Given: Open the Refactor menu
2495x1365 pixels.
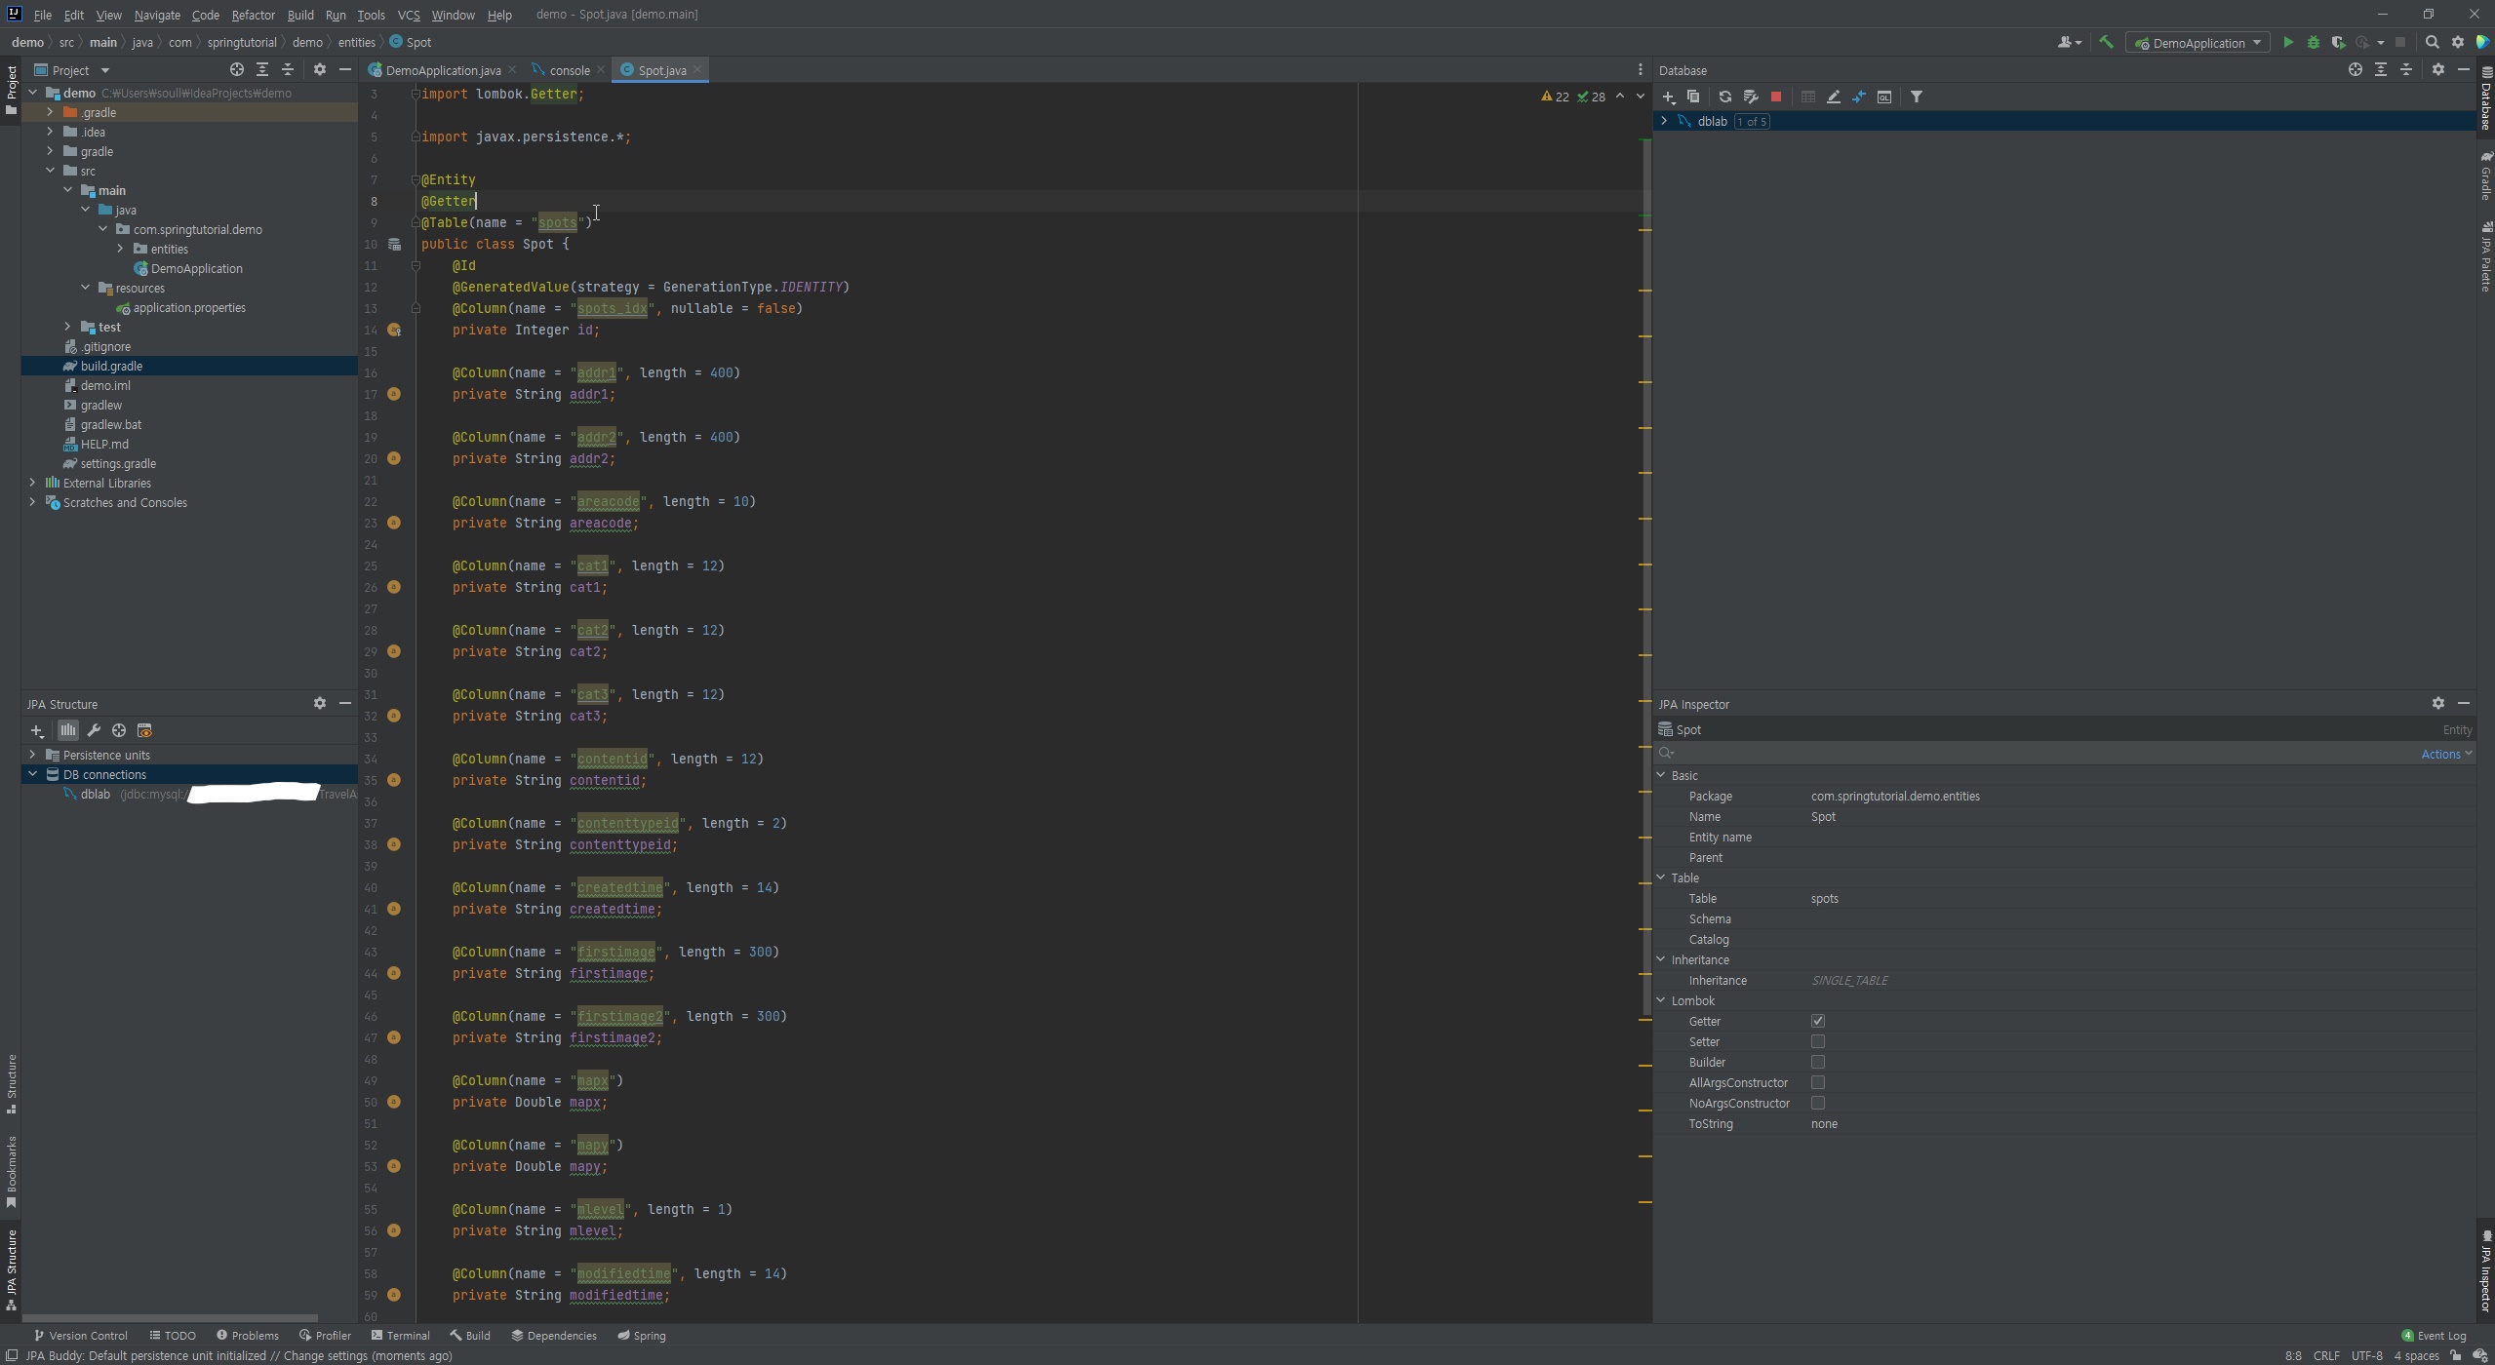Looking at the screenshot, I should 253,15.
